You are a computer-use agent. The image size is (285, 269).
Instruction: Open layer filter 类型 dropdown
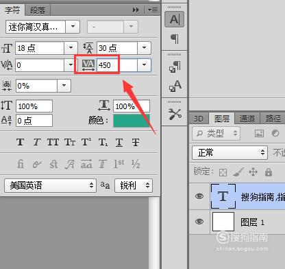tap(216, 133)
